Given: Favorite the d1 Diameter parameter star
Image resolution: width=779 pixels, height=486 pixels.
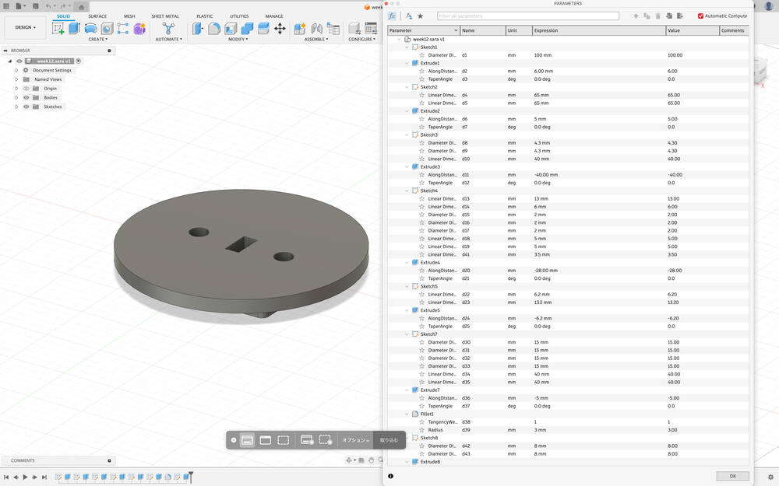Looking at the screenshot, I should [x=421, y=55].
